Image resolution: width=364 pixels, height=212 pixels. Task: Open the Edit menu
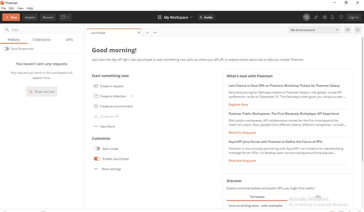11,8
